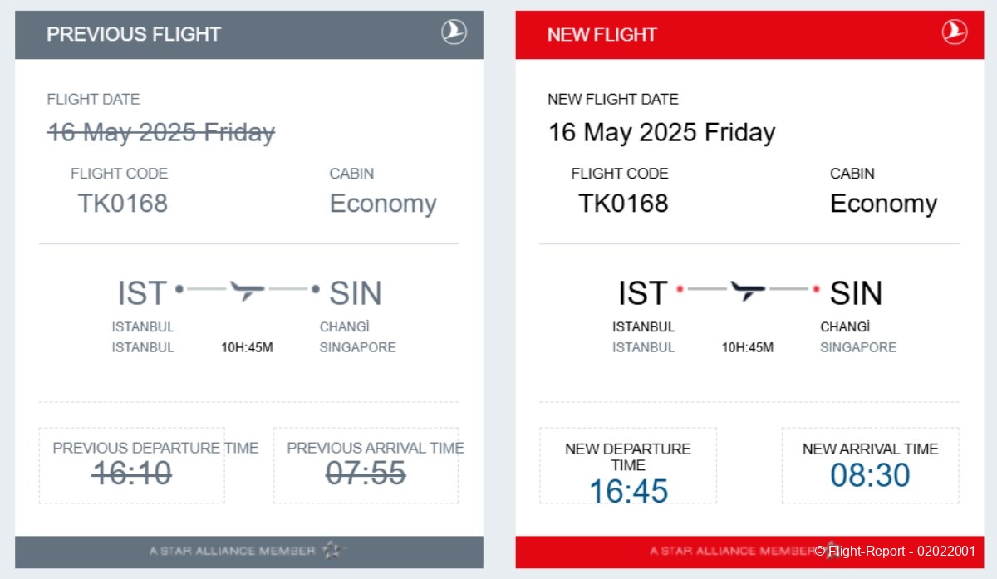Click the new departure time 16:45
The height and width of the screenshot is (579, 997).
click(x=629, y=491)
